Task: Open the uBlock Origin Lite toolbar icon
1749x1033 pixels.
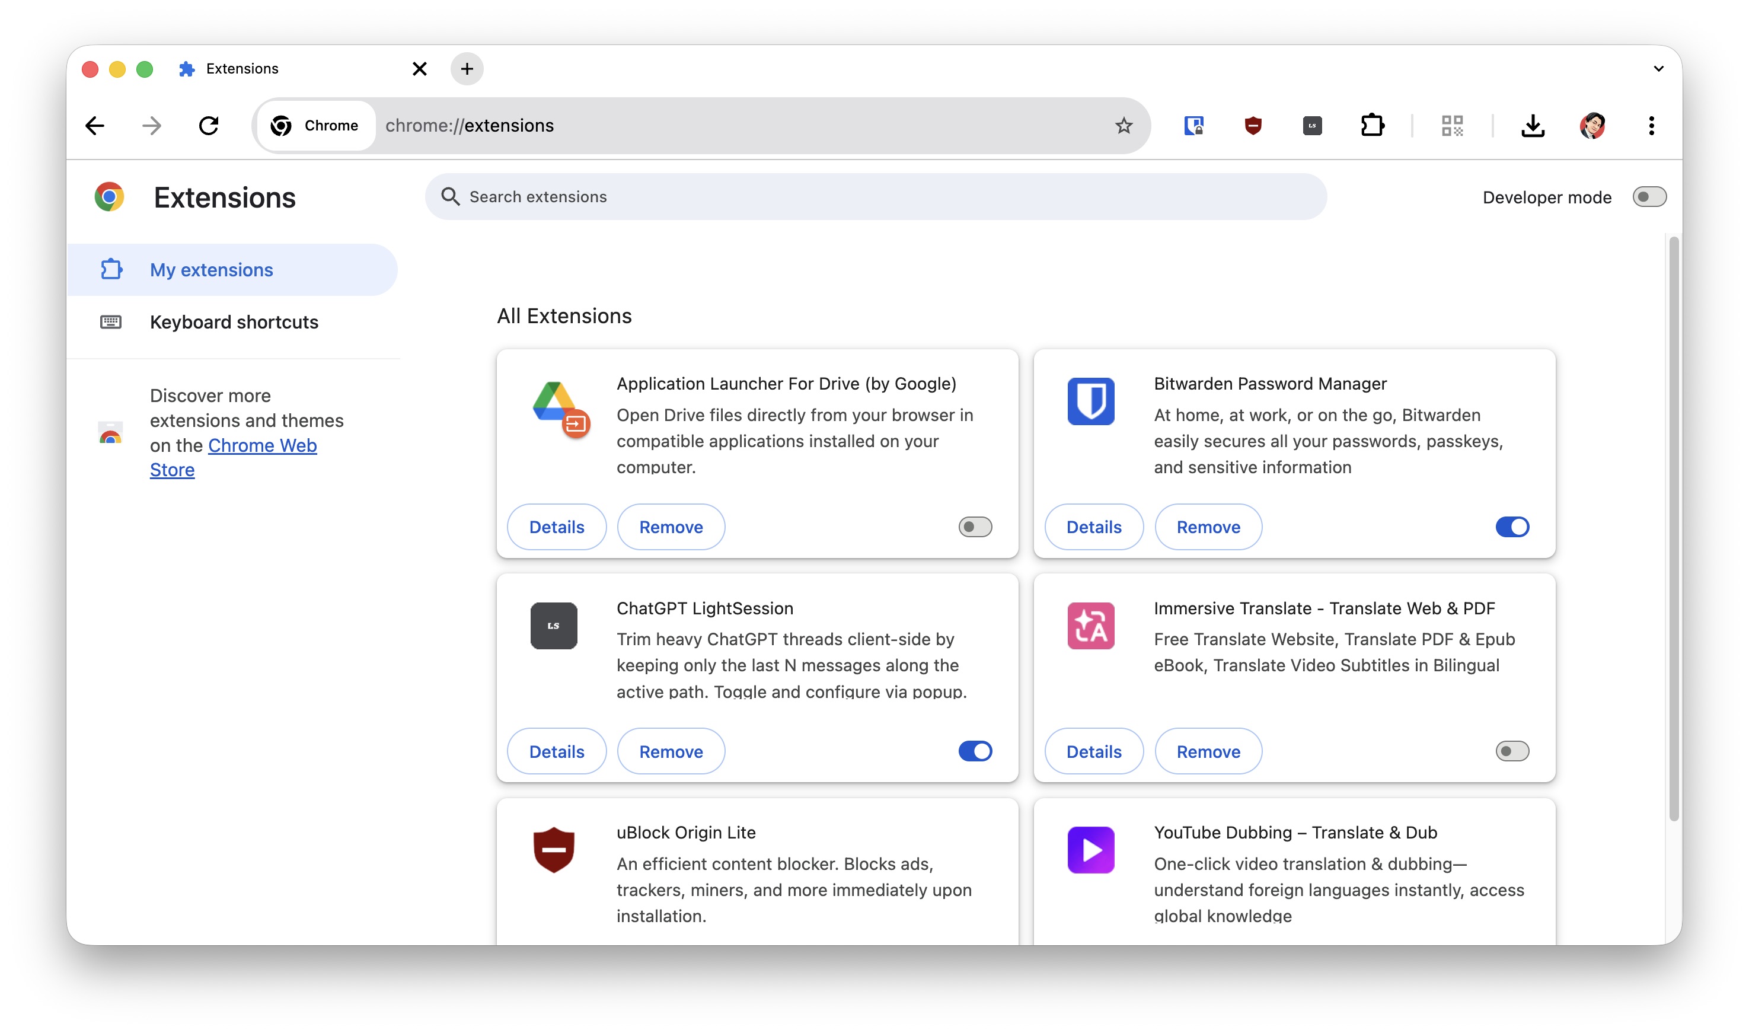Action: pyautogui.click(x=1253, y=126)
